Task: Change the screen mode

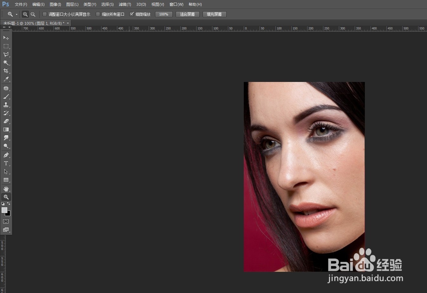Action: point(6,229)
